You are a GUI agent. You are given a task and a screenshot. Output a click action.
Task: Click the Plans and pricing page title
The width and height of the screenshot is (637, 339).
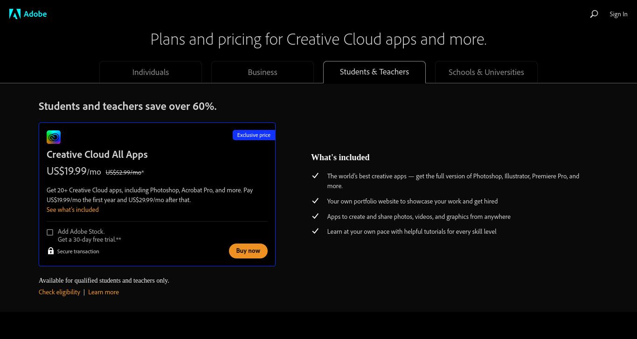[318, 39]
